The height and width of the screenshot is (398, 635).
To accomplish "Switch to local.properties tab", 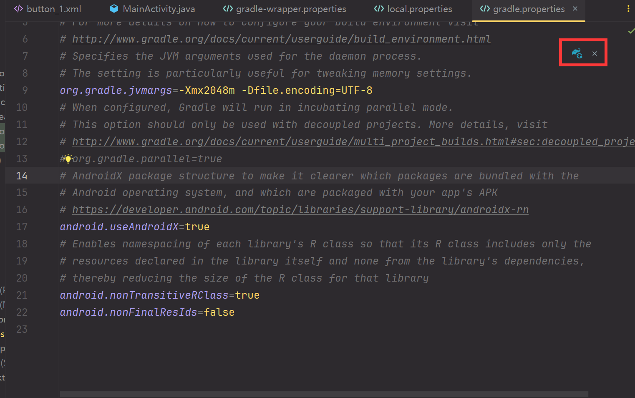I will pos(413,9).
